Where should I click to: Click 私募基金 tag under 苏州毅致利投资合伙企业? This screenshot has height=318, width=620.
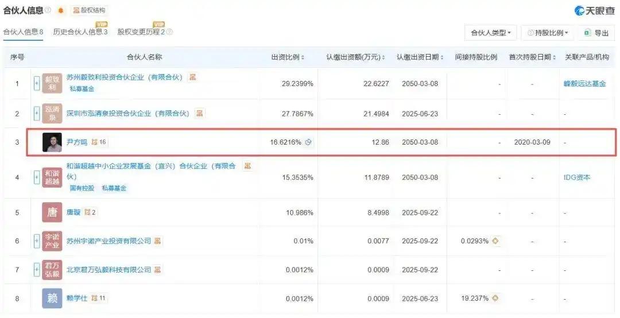tap(82, 89)
